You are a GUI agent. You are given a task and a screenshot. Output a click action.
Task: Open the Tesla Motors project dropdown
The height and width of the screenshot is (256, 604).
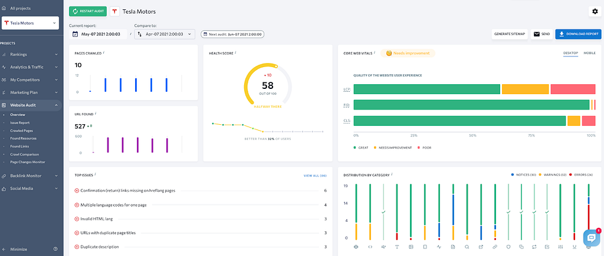tap(31, 23)
